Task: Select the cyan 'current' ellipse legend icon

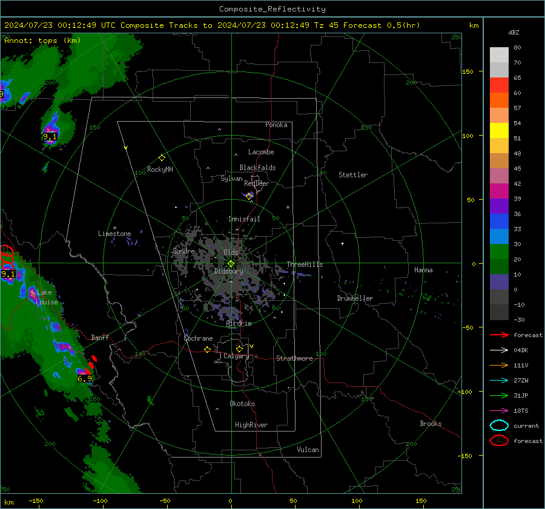Action: click(x=499, y=425)
